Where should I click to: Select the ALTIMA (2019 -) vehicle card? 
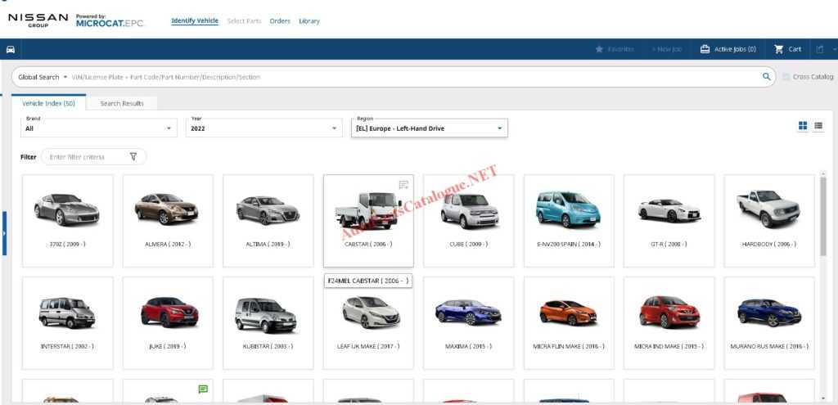tap(268, 221)
